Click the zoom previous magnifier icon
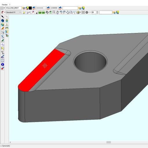The width and height of the screenshot is (148, 148). coord(61,12)
